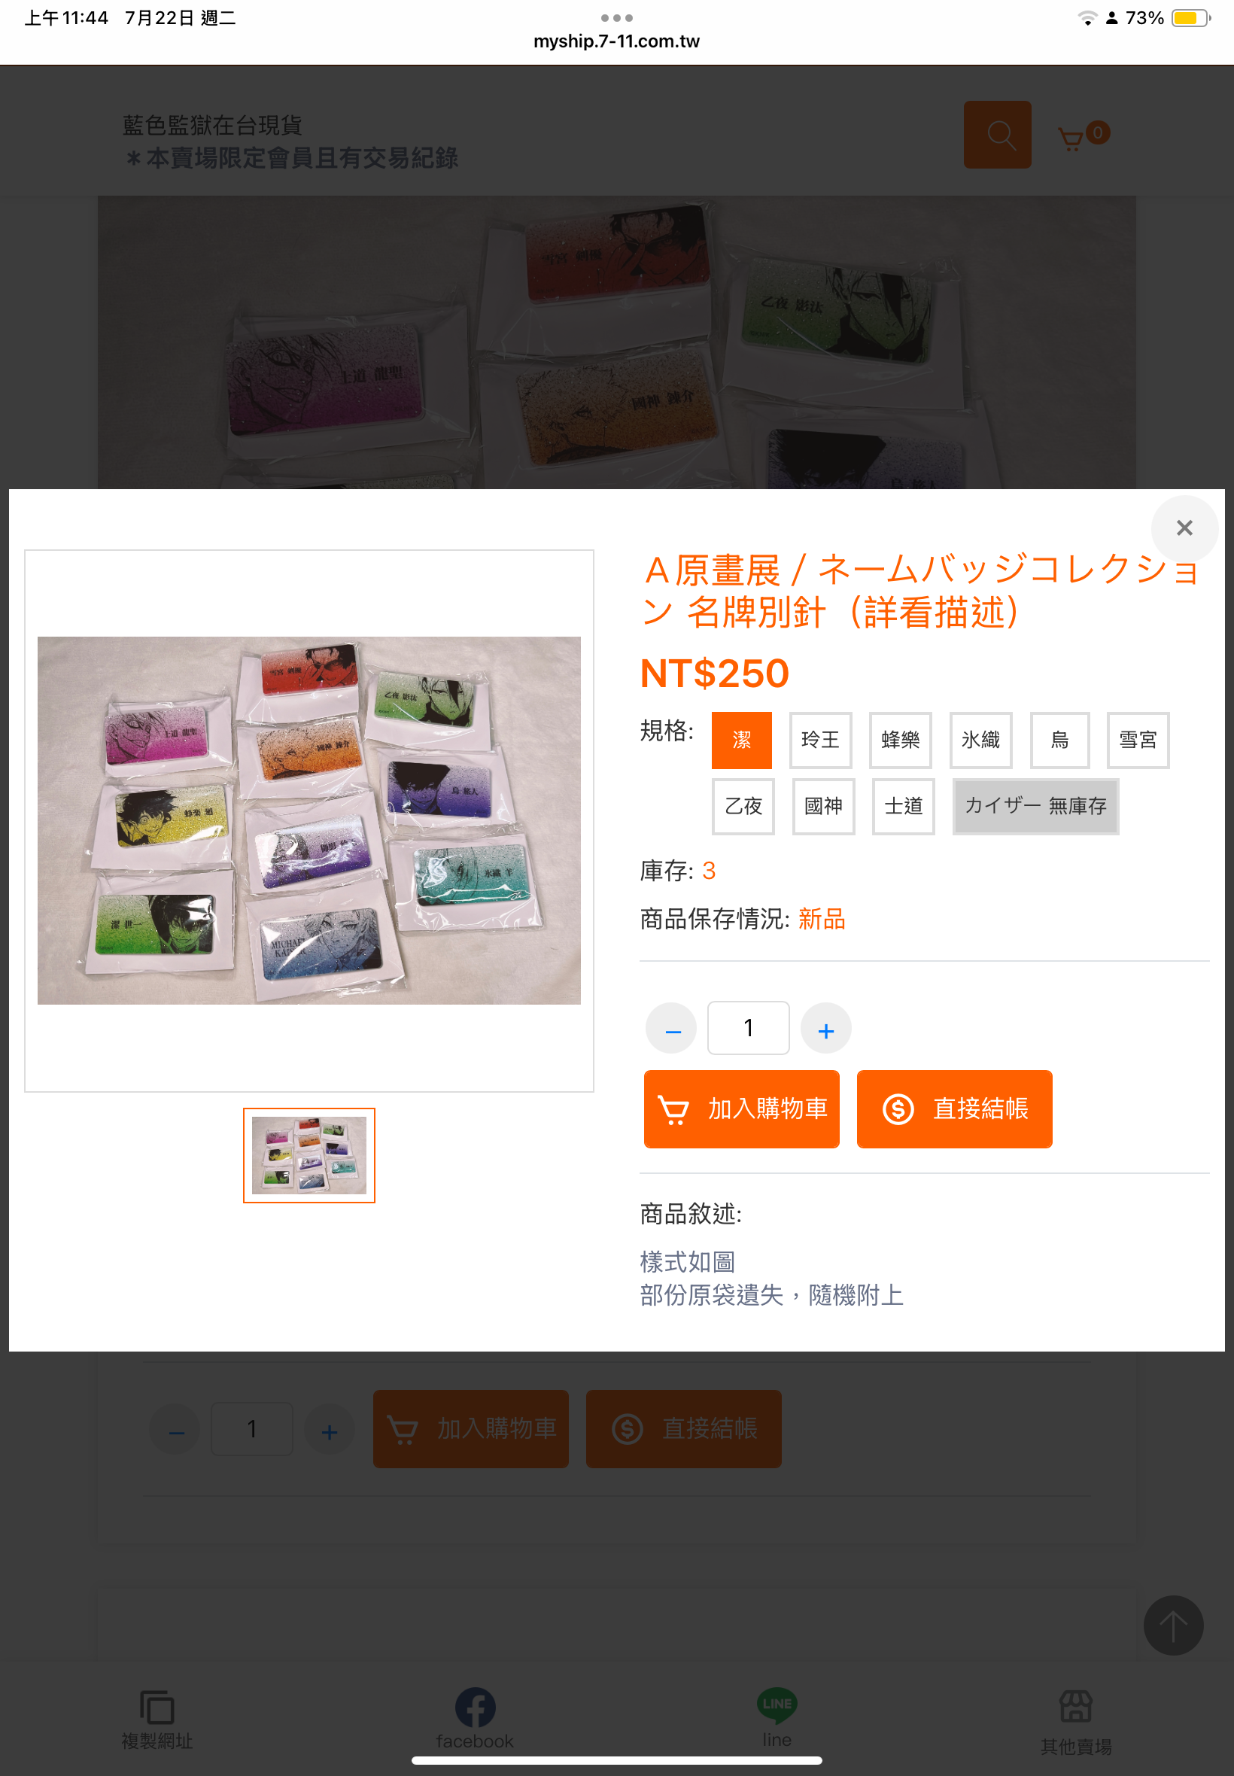Image resolution: width=1234 pixels, height=1776 pixels.
Task: Select the 玲王 specification option
Action: 819,740
